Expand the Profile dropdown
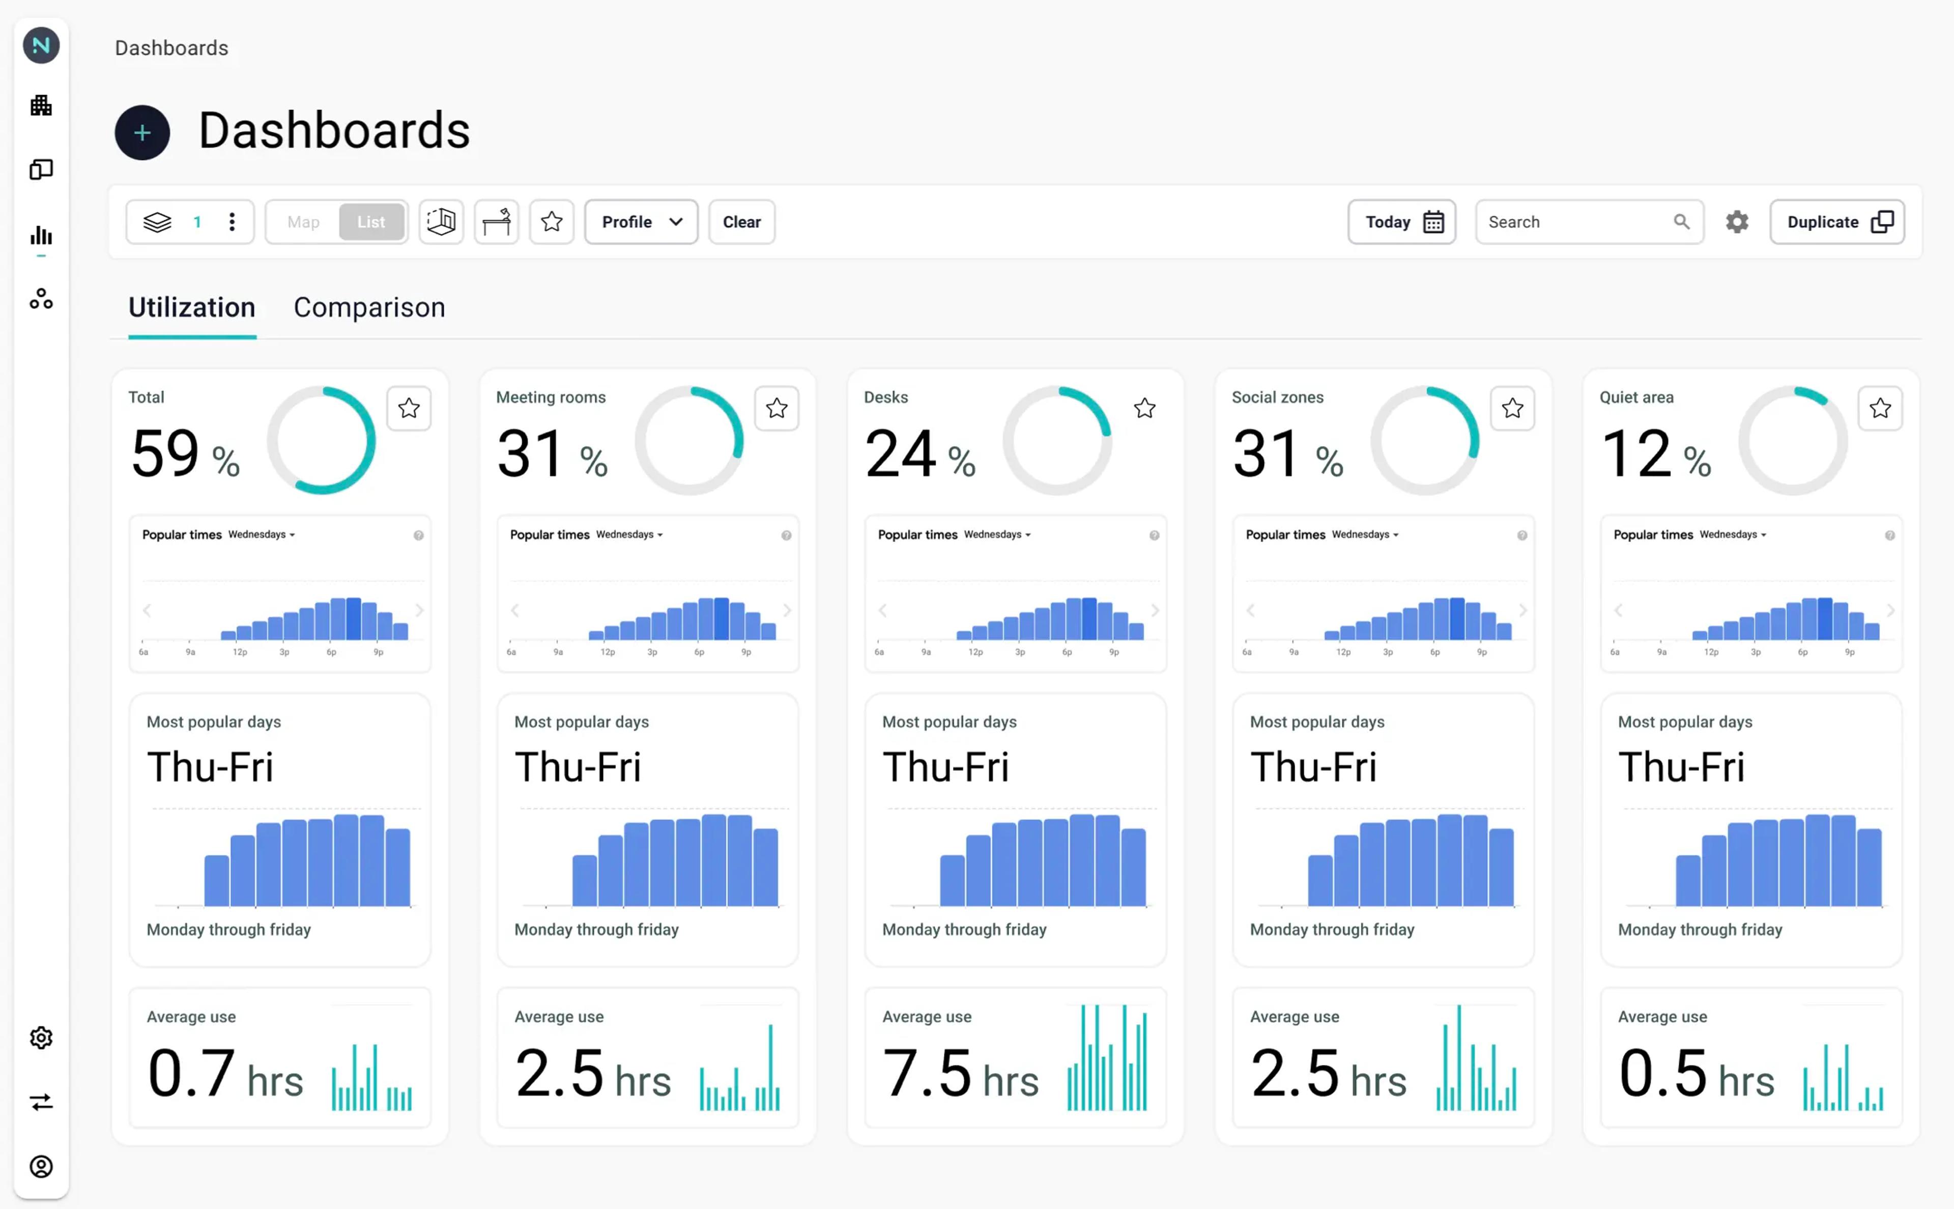The height and width of the screenshot is (1209, 1954). coord(641,221)
